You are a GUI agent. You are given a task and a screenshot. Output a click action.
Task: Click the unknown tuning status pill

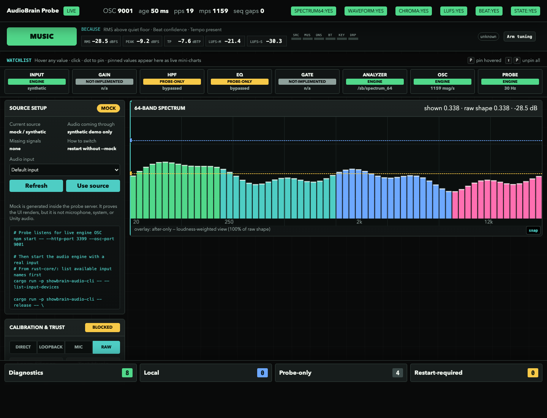[488, 36]
